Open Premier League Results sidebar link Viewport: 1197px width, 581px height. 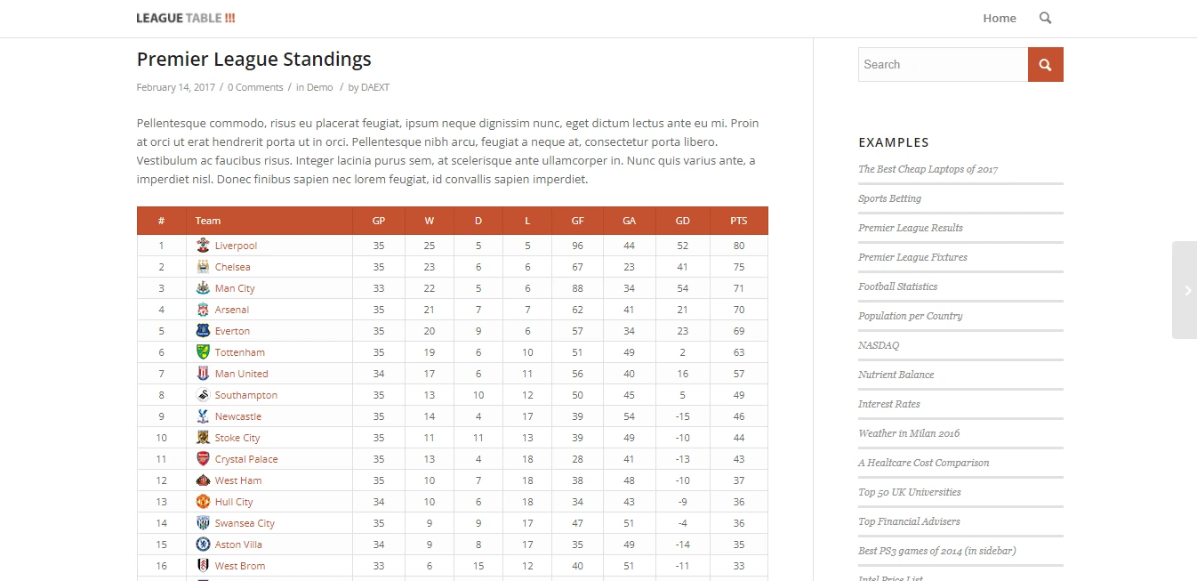click(x=910, y=228)
